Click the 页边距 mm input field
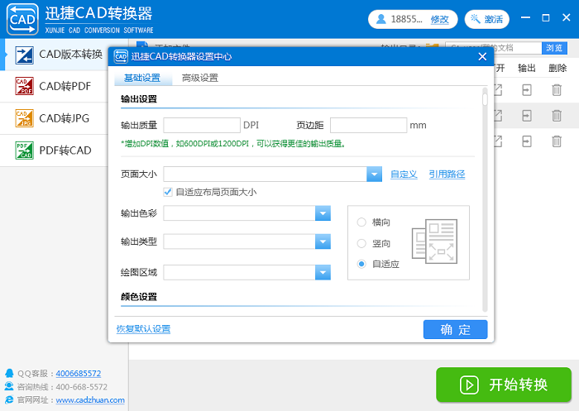The height and width of the screenshot is (411, 579). coord(368,125)
